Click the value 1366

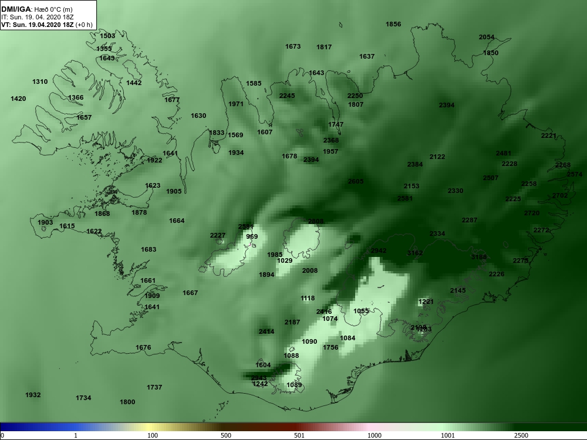point(76,97)
